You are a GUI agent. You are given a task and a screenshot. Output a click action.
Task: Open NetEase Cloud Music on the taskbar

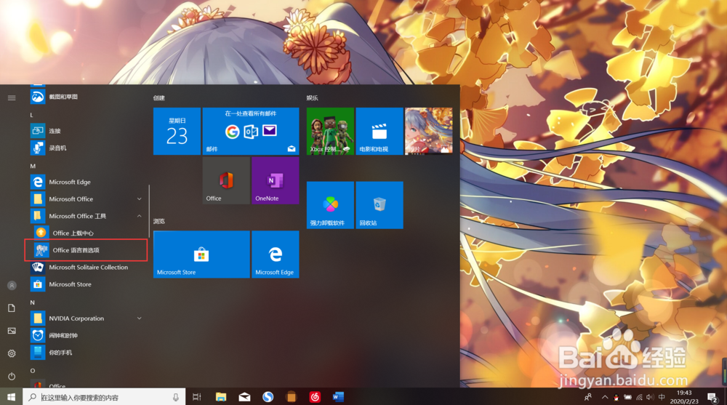(315, 397)
